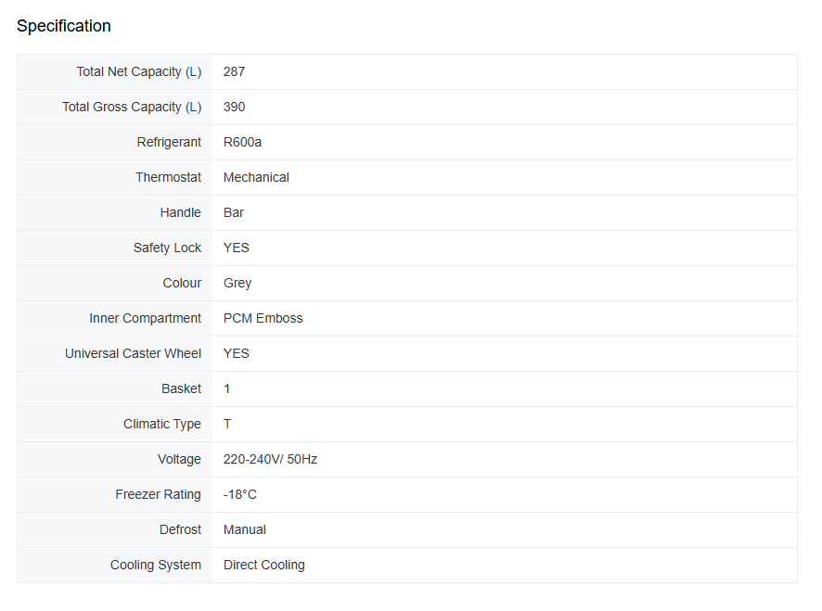This screenshot has width=822, height=611.
Task: Select the Defrost row label
Action: tap(180, 529)
